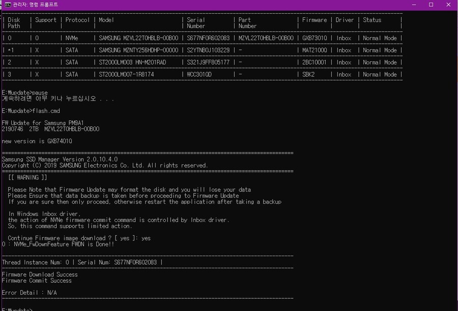Click the serial number 'S2YTNB0J103229'

coord(208,50)
